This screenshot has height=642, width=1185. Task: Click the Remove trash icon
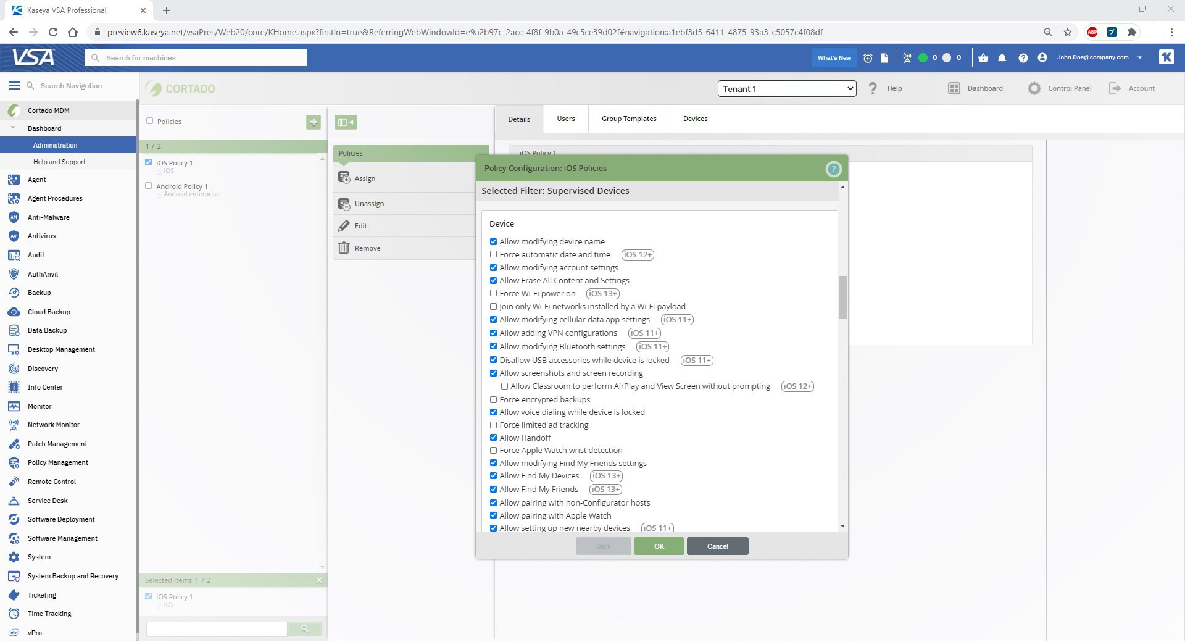click(x=344, y=248)
